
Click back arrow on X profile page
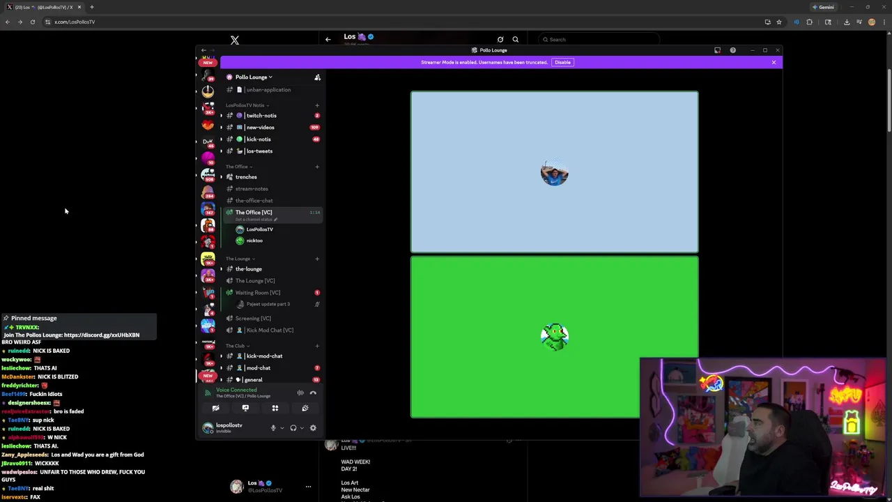point(328,40)
